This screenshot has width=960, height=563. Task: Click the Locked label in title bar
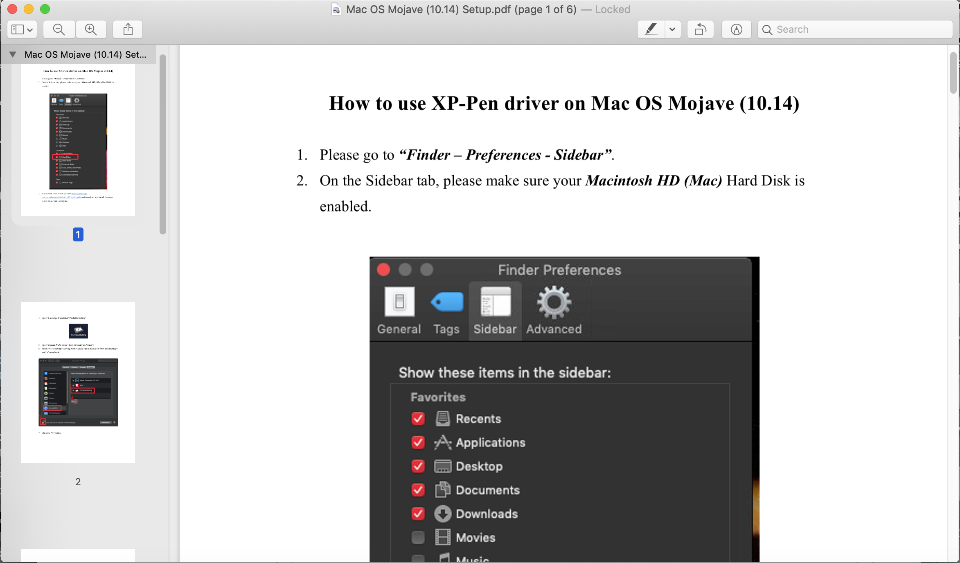click(x=612, y=9)
